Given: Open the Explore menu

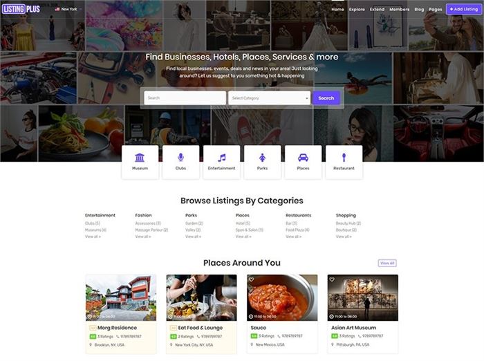Looking at the screenshot, I should pos(357,10).
